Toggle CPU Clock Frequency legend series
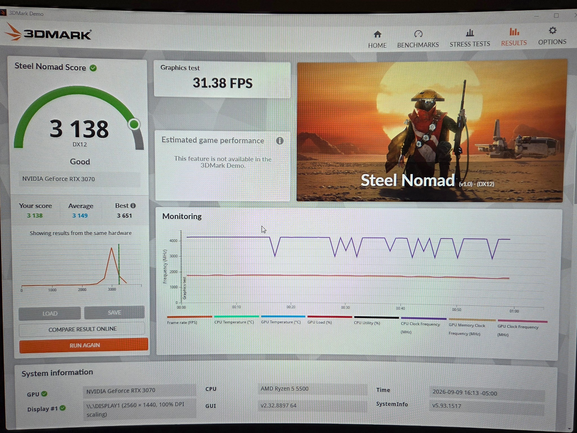Screen dimensions: 577x433 [x=423, y=326]
